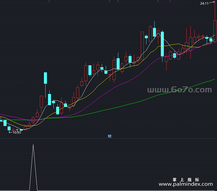The height and width of the screenshot is (191, 217).
Task: Click the 24.11 high price label
Action: click(x=204, y=4)
